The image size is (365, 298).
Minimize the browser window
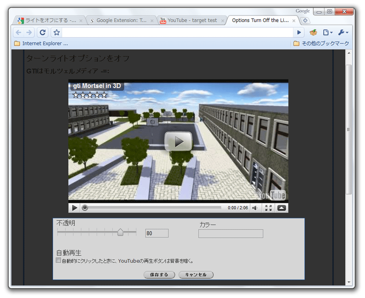319,11
